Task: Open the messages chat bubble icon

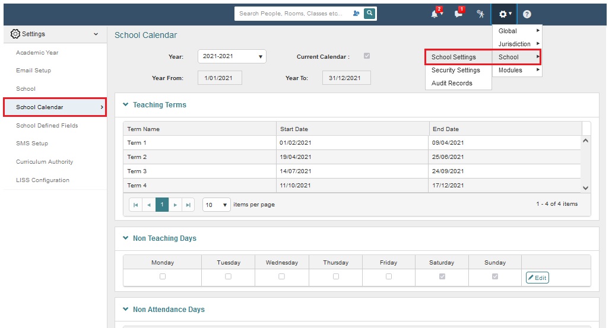Action: [459, 14]
